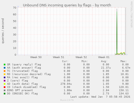Click the 'EDNS OPT present' label
Screen dimensions: 134x103
click(x=20, y=90)
